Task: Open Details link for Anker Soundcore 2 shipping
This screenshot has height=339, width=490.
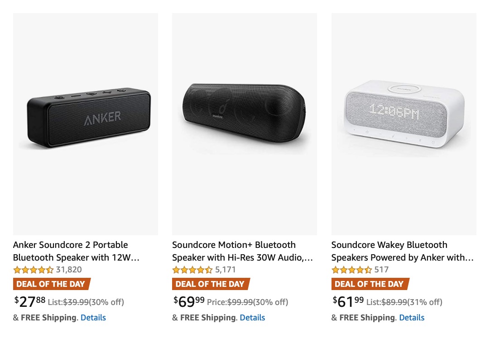Action: click(x=93, y=317)
